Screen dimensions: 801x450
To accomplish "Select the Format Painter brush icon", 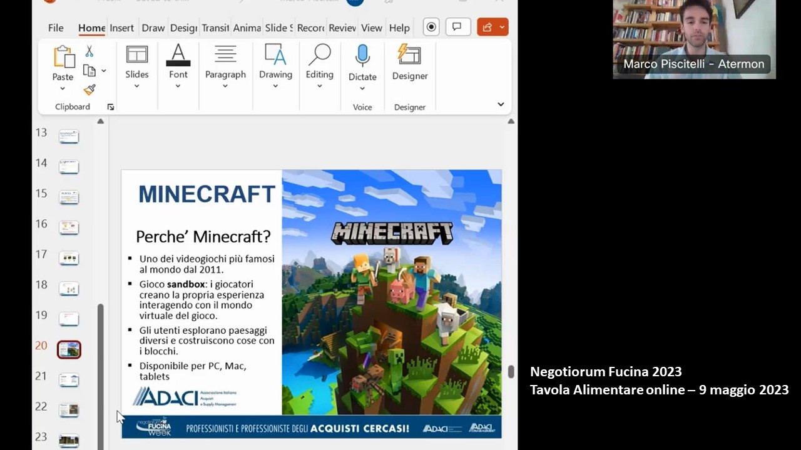I will pyautogui.click(x=89, y=90).
